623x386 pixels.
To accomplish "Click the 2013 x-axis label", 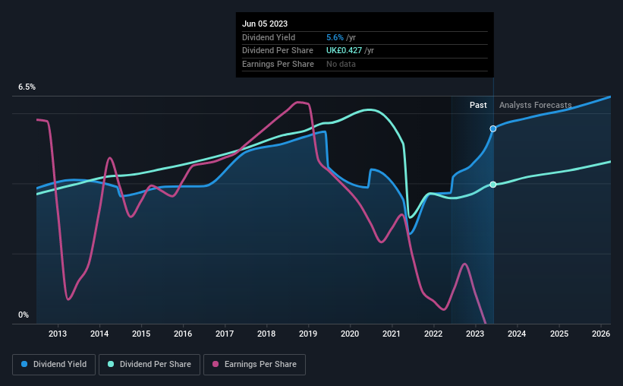I will 58,334.
